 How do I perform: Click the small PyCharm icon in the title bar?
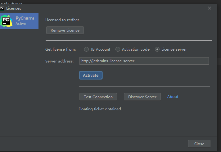(x=2, y=8)
